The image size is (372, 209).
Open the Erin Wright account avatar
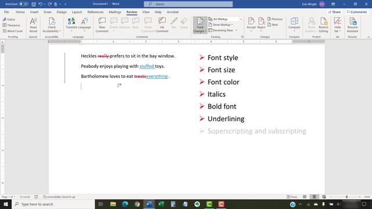tap(322, 4)
